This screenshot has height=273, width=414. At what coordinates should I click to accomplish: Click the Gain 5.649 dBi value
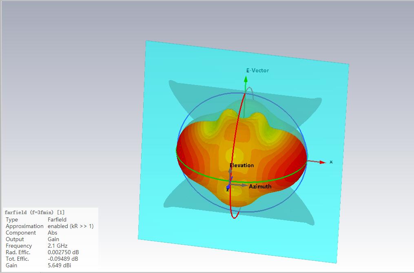point(61,265)
